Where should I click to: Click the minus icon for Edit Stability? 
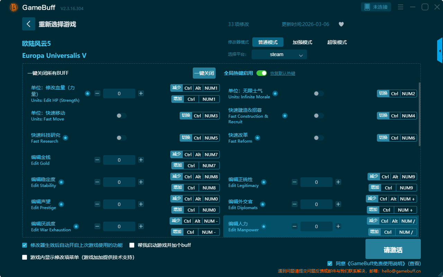[x=97, y=182]
